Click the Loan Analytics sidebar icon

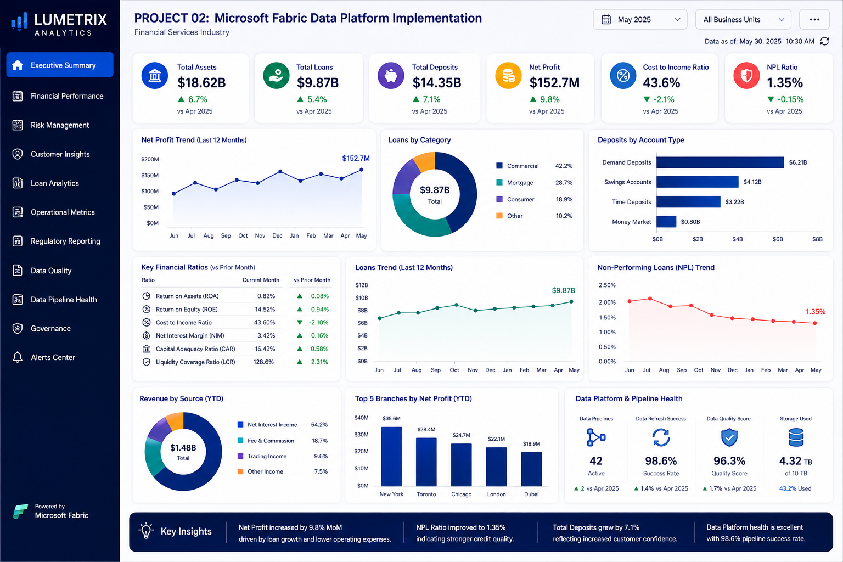pos(18,183)
